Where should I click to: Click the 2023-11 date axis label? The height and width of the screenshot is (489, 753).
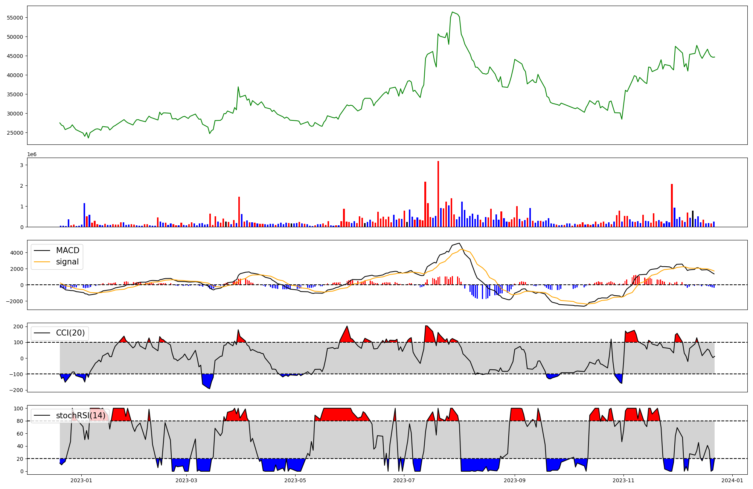623,480
